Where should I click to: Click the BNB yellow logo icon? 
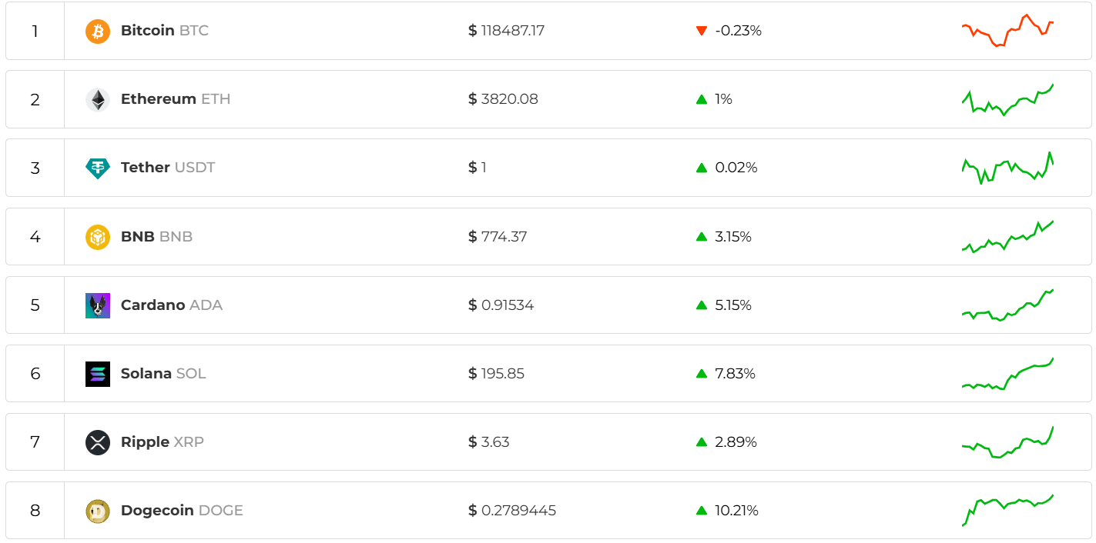(x=98, y=237)
